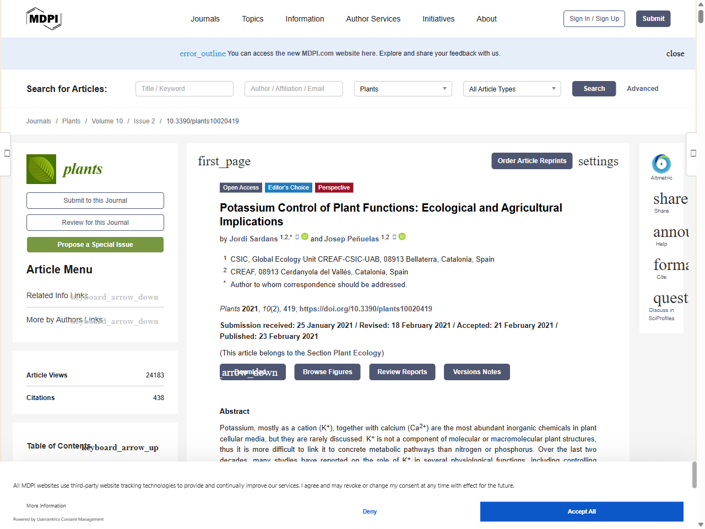Image resolution: width=705 pixels, height=529 pixels.
Task: Click the Help announcement icon
Action: tap(671, 232)
